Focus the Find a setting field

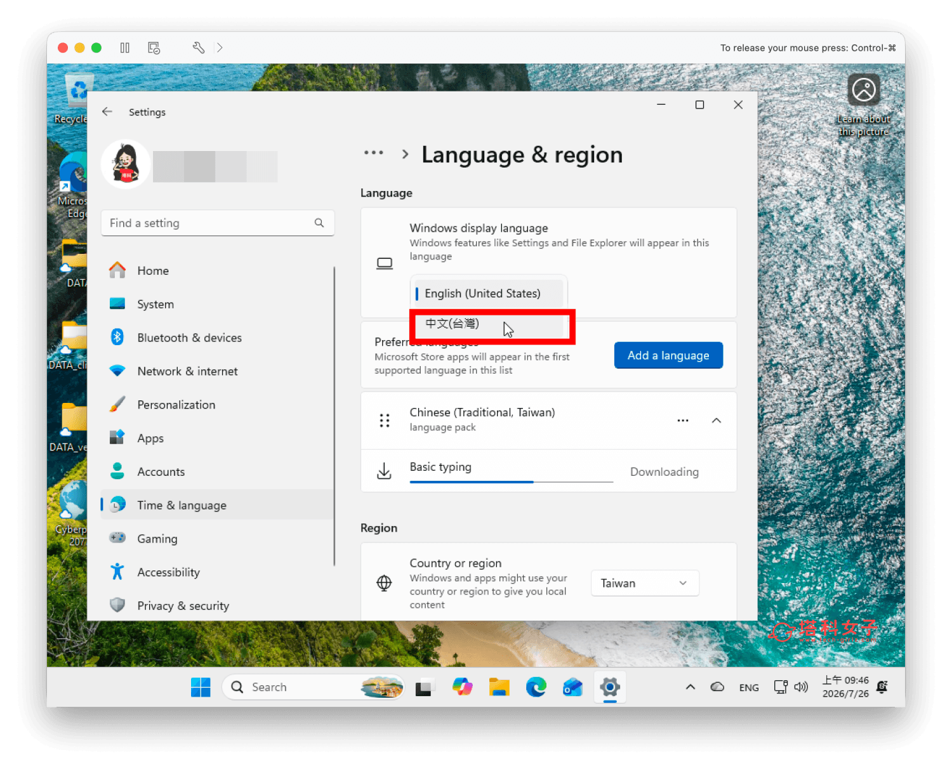[218, 223]
